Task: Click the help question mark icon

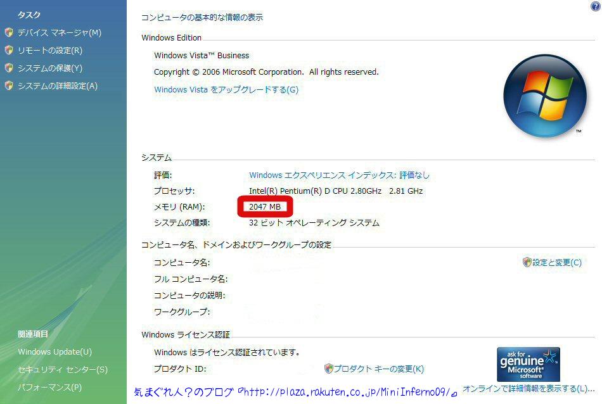Action: point(596,6)
